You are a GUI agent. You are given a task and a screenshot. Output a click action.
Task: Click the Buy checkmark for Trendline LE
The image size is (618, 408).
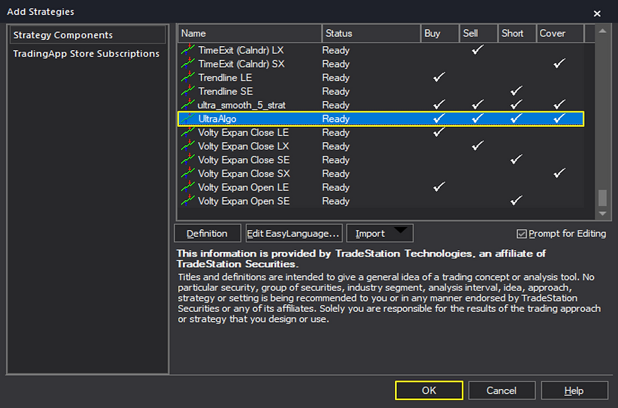click(x=439, y=77)
